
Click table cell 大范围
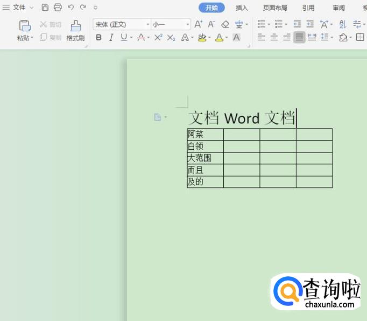tap(205, 158)
